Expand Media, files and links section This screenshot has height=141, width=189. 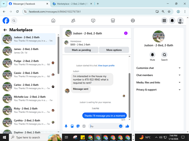tap(158, 82)
